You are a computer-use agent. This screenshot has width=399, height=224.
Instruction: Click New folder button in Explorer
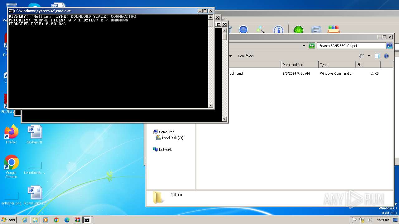coord(246,56)
